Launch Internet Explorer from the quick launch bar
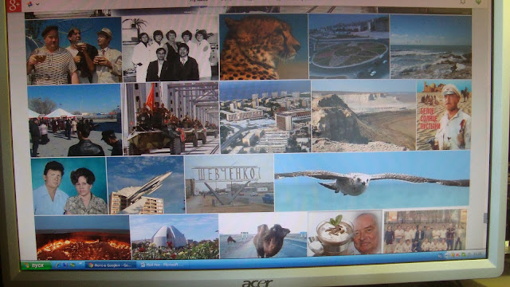Screen dimensions: 510x287 tap(58, 265)
